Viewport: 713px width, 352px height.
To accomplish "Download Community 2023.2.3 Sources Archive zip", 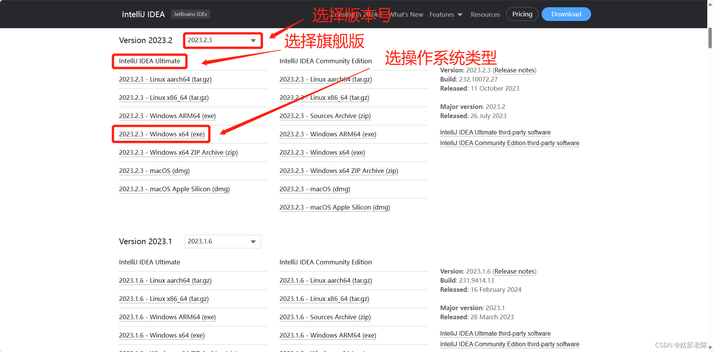I will 325,116.
